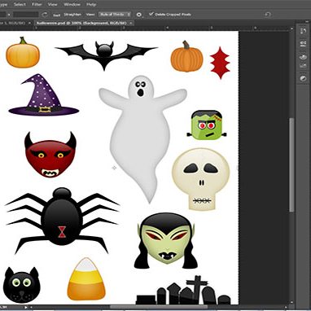Open the History panel icon in dock
The width and height of the screenshot is (311, 311).
coord(303,31)
